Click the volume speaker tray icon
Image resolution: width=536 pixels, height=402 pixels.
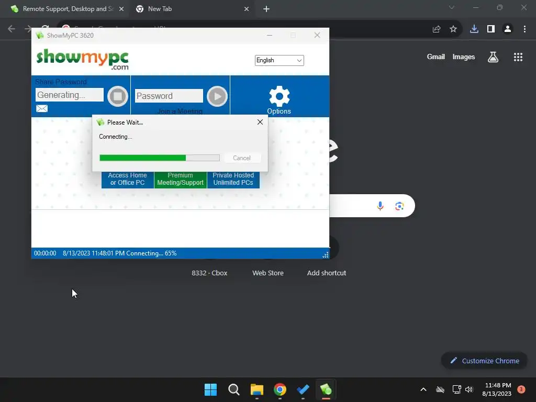pyautogui.click(x=469, y=389)
